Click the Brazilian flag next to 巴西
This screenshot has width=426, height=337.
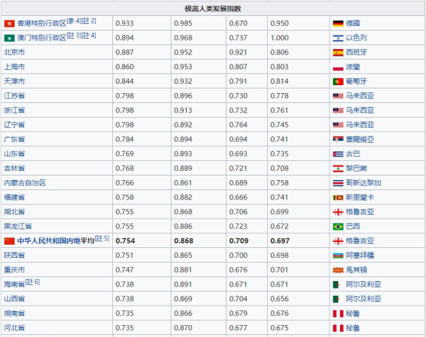pos(338,227)
